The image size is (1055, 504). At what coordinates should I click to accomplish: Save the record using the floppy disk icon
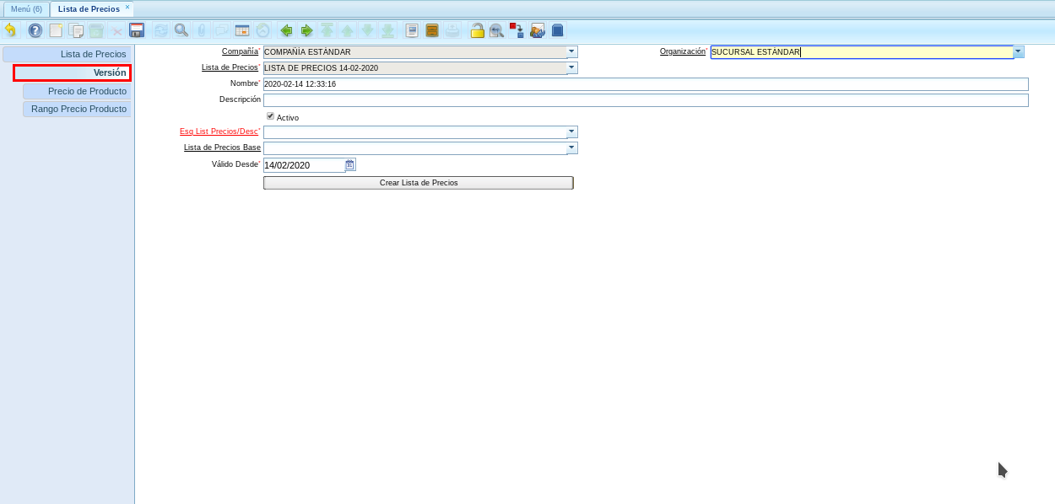click(x=137, y=30)
